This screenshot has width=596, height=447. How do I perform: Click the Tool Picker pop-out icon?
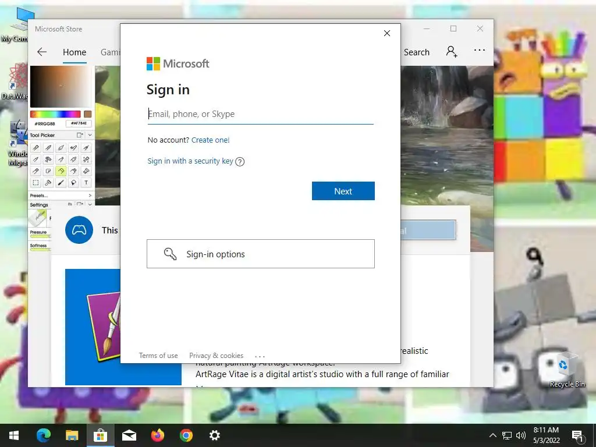(x=80, y=135)
